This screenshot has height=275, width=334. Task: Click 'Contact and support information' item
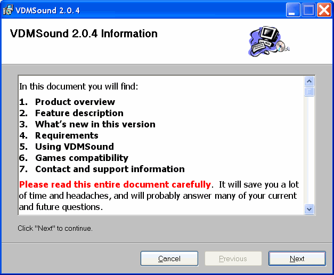pos(110,169)
